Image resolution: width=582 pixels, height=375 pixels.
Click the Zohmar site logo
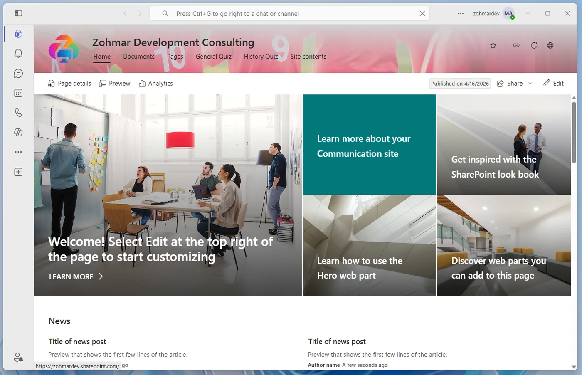64,49
